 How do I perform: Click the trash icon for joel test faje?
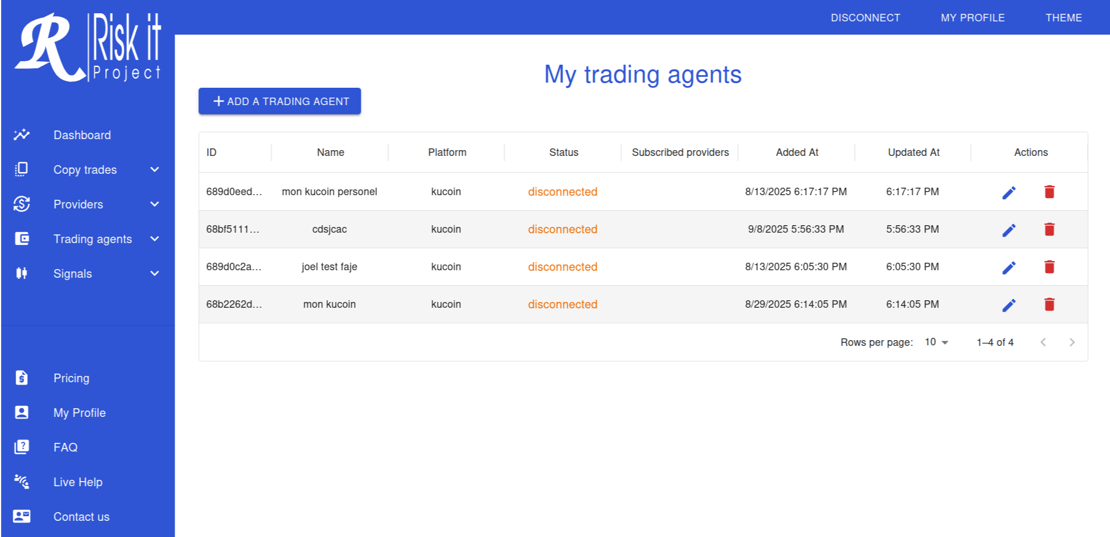(x=1049, y=267)
